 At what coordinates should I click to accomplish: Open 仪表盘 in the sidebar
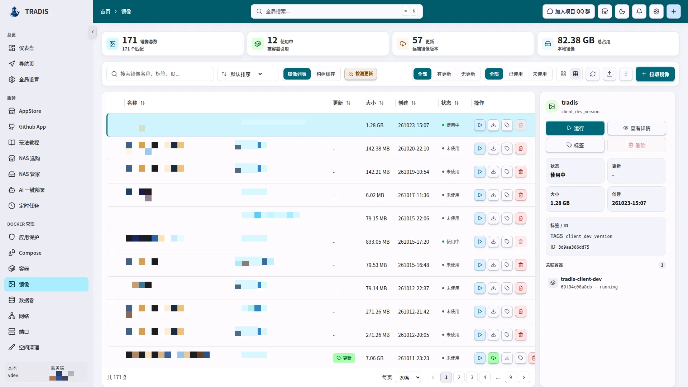46,48
